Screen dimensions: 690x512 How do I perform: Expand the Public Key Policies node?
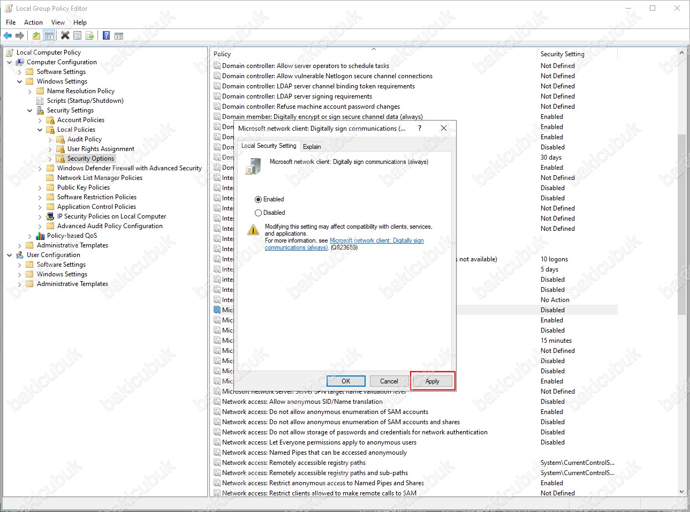pyautogui.click(x=40, y=187)
